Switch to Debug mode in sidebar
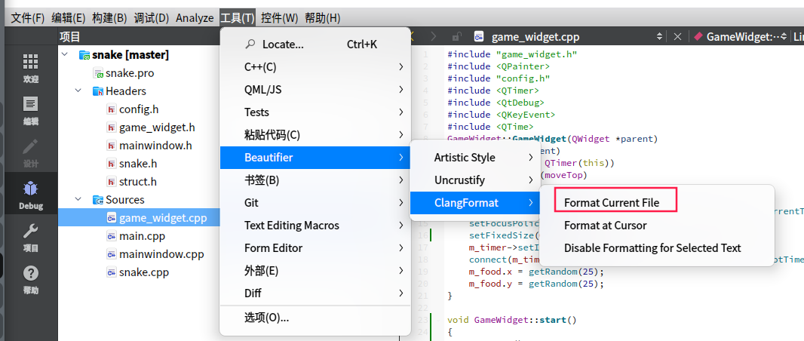804x341 pixels. pyautogui.click(x=31, y=195)
